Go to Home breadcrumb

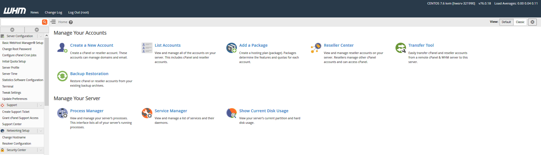[63, 22]
